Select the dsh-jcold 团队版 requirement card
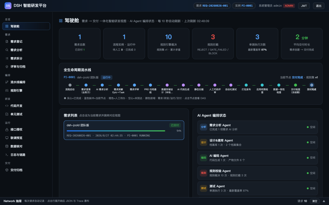This screenshot has width=329, height=205. tap(124, 130)
